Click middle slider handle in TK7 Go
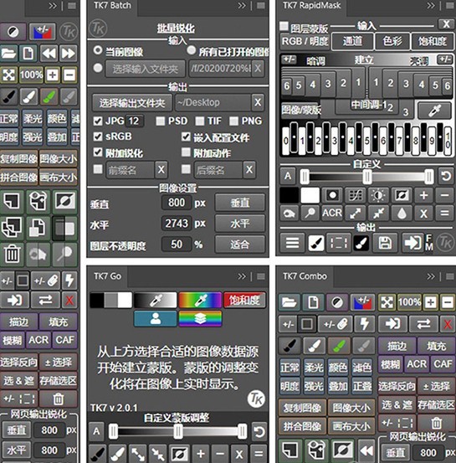Screen dimensions: 456x463 click(x=177, y=431)
